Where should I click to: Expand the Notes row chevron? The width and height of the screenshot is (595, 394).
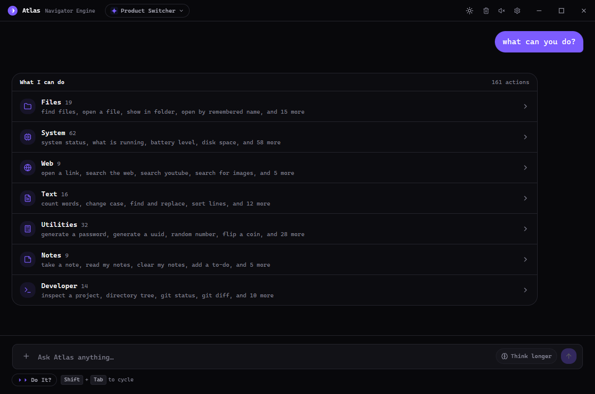(525, 259)
